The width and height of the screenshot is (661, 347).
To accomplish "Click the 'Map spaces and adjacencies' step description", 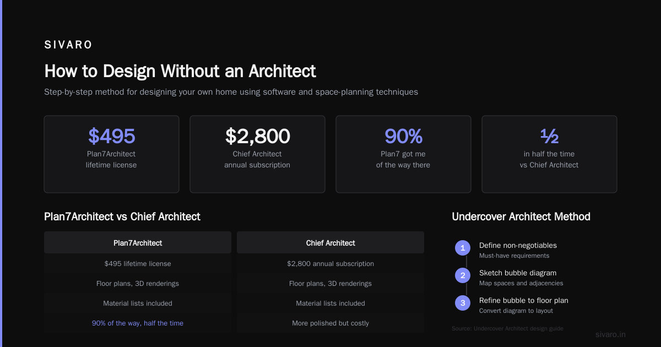I will pyautogui.click(x=521, y=283).
